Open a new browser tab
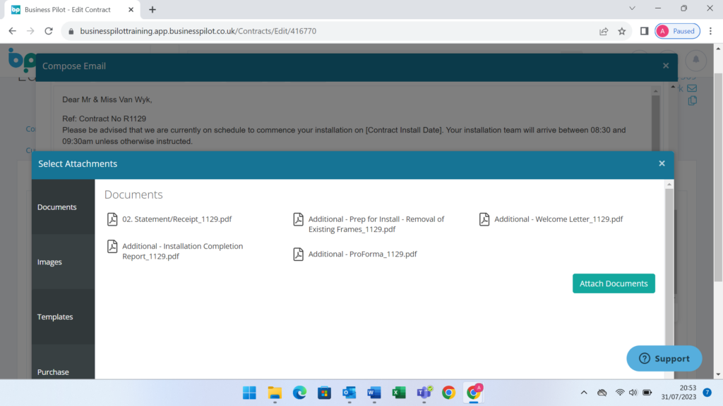Viewport: 723px width, 406px height. [153, 10]
